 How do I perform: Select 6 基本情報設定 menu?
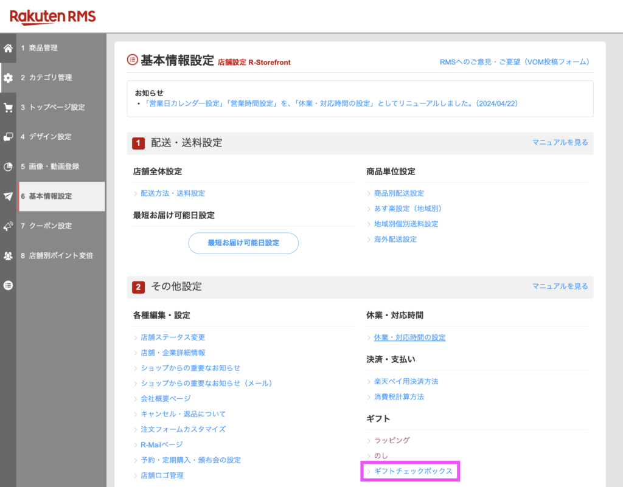[x=61, y=196]
